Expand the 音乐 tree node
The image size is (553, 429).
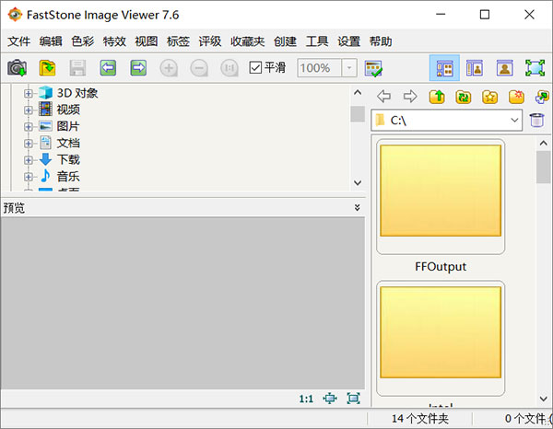click(x=29, y=177)
